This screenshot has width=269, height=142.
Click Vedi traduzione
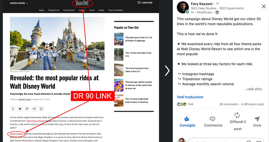coord(190,97)
